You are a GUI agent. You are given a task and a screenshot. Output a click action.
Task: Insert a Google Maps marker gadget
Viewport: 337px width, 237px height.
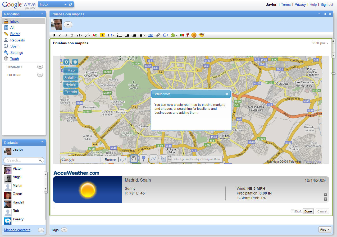pos(188,35)
